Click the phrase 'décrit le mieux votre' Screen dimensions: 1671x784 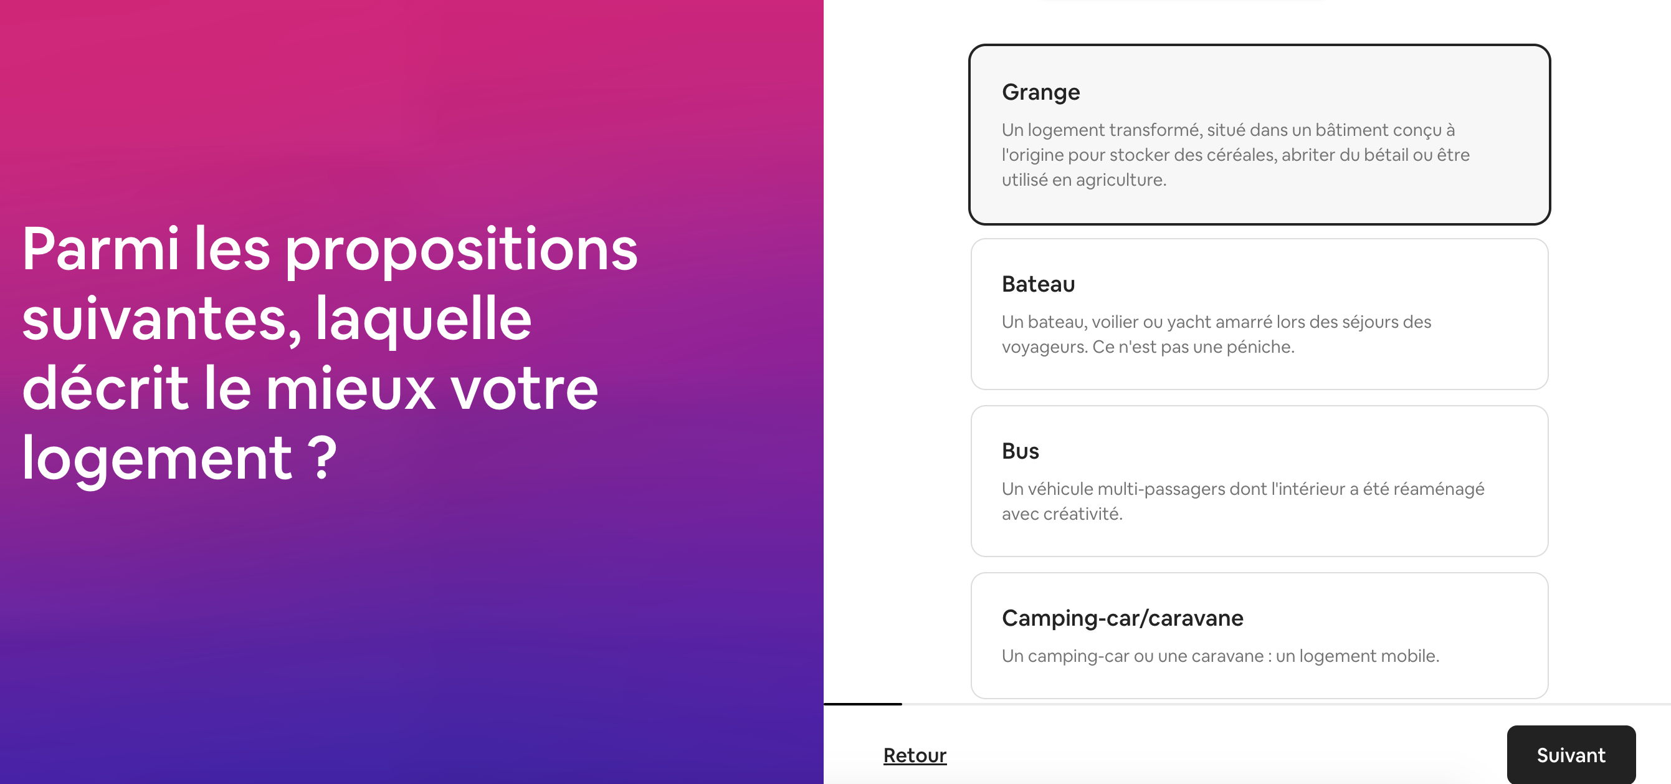pos(310,389)
